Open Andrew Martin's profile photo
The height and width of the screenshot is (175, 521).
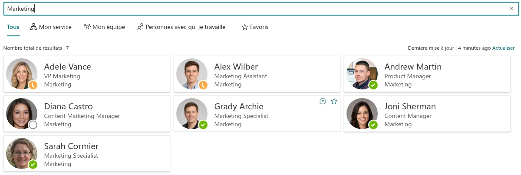pos(362,74)
